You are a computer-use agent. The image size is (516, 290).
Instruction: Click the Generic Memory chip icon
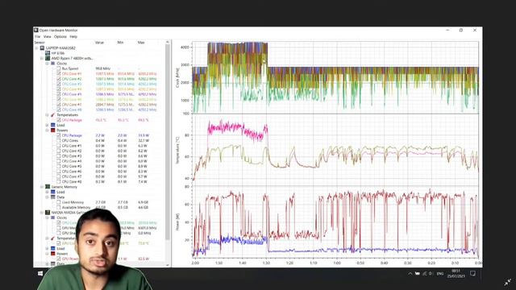[48, 187]
